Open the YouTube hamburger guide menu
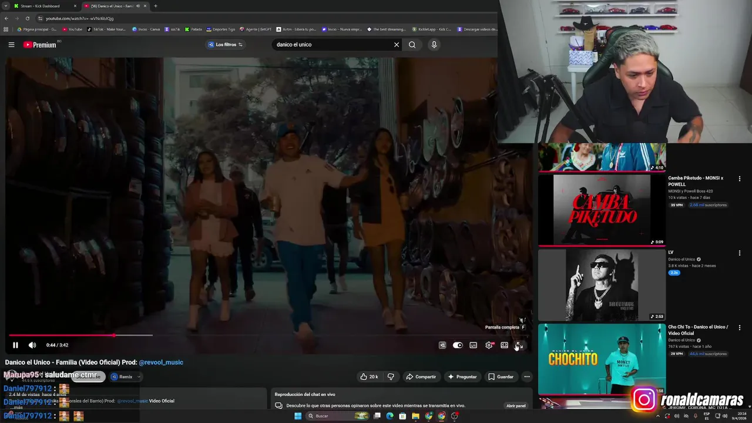This screenshot has height=423, width=752. [x=11, y=45]
